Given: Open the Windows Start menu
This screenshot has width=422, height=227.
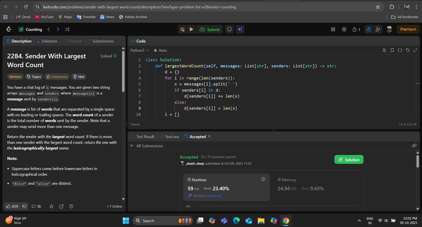Looking at the screenshot, I should 126,221.
